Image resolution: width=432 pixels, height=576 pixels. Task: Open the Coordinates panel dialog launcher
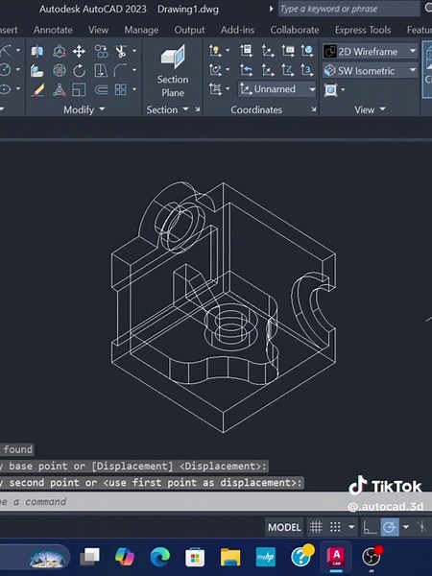[314, 109]
